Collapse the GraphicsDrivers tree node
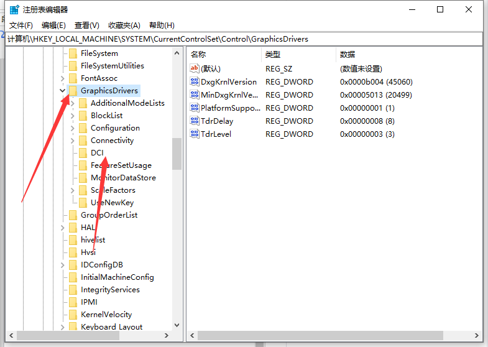The width and height of the screenshot is (488, 347). (63, 91)
